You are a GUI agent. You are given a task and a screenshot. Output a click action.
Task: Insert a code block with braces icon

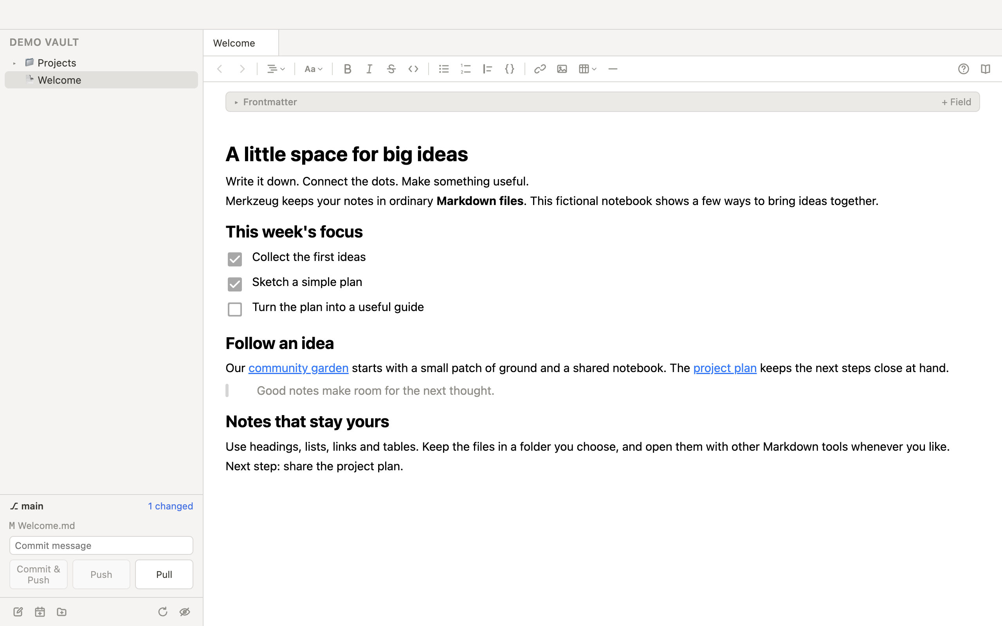click(510, 69)
